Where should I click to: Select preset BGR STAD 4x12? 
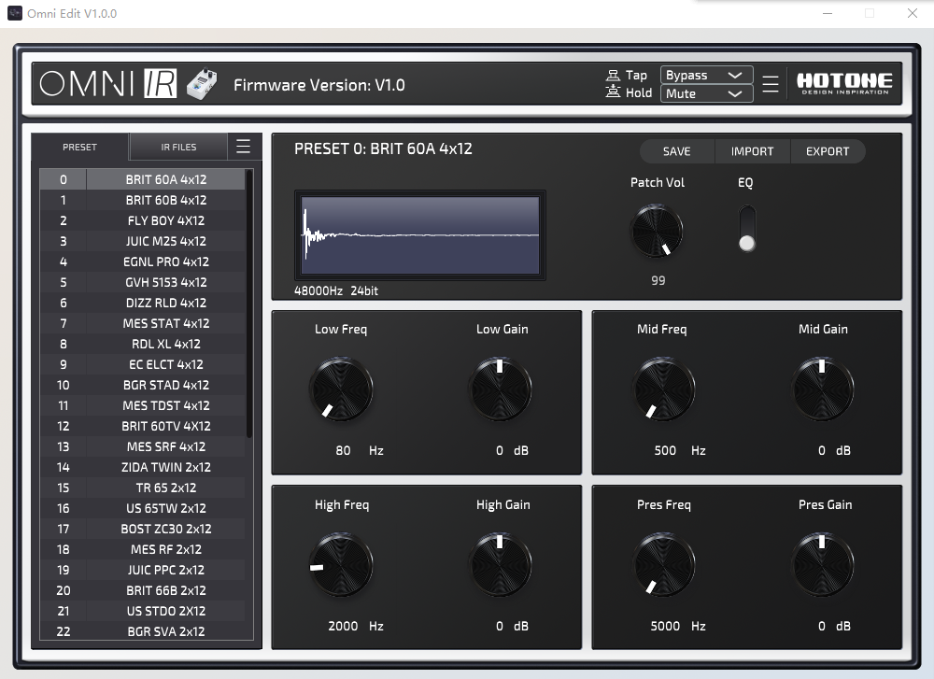pos(142,385)
